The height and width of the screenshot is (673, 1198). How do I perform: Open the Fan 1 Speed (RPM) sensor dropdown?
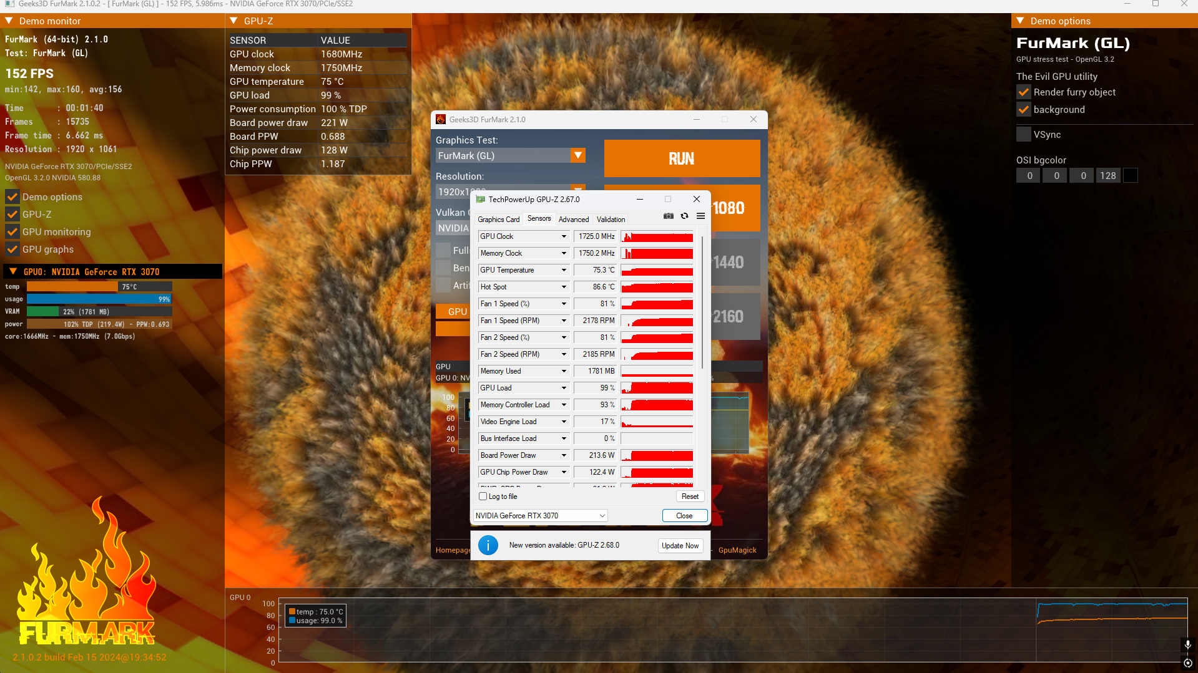coord(564,321)
